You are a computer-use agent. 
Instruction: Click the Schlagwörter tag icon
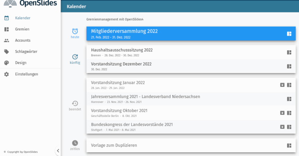pos(7,52)
